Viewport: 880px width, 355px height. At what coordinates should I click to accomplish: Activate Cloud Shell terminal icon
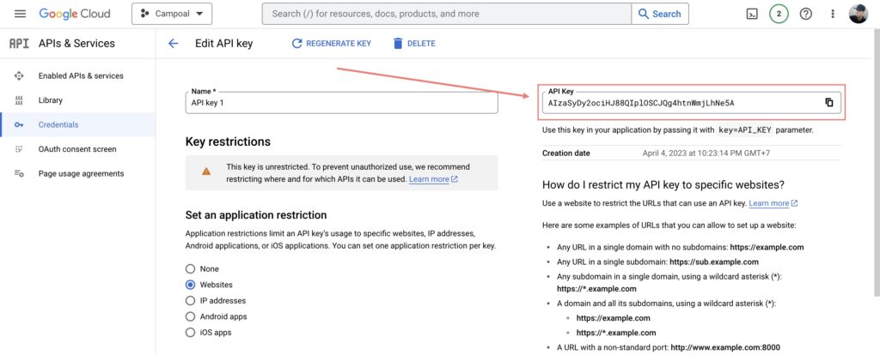751,14
